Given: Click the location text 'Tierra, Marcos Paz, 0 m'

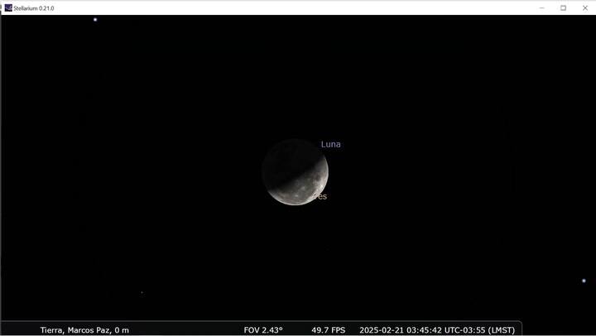Looking at the screenshot, I should pos(84,330).
